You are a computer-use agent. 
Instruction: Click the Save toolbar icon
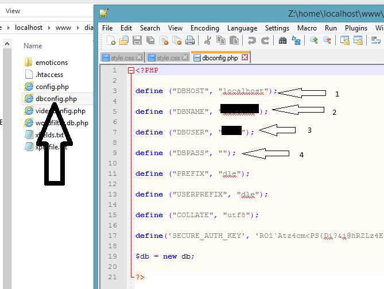137,40
